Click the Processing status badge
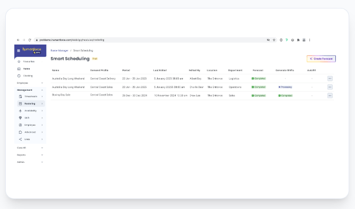The width and height of the screenshot is (355, 209). coord(285,87)
